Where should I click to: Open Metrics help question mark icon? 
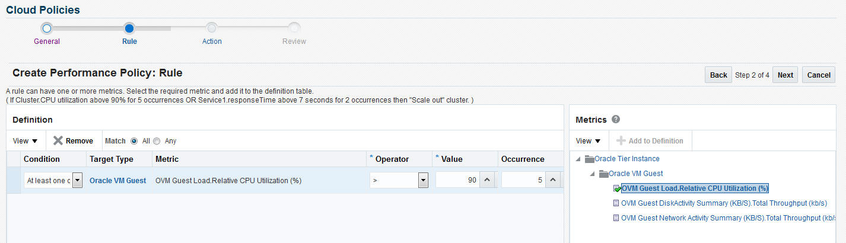616,119
